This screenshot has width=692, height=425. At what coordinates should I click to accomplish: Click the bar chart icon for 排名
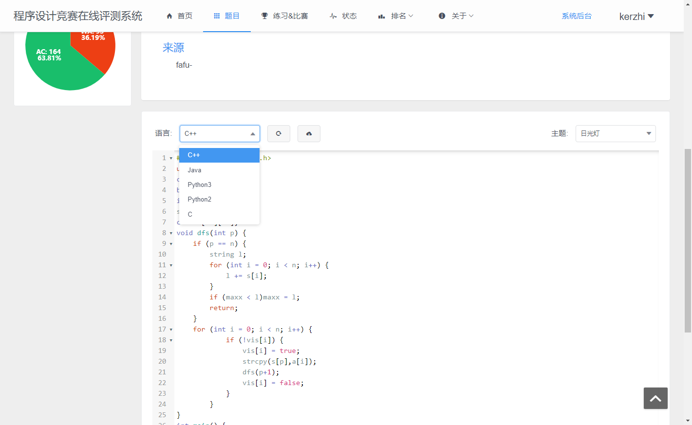pos(381,16)
